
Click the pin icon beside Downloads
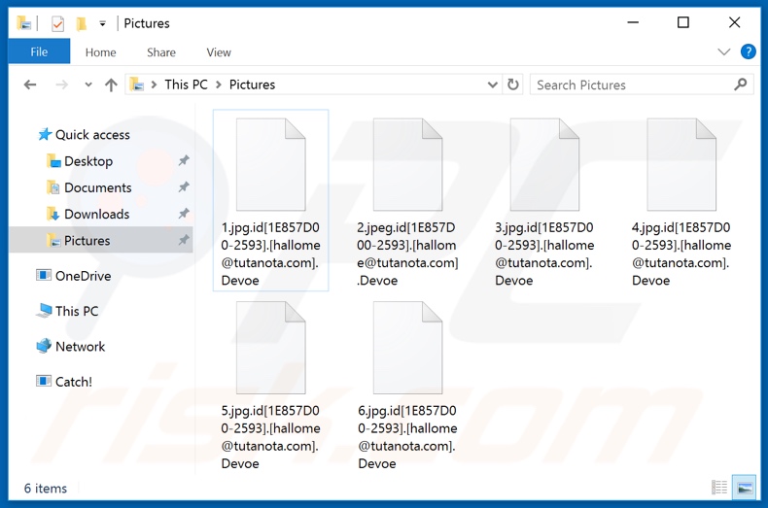(x=184, y=214)
